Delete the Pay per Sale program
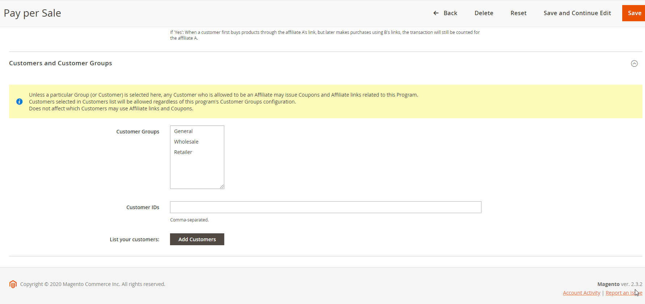This screenshot has height=304, width=645. (x=484, y=13)
